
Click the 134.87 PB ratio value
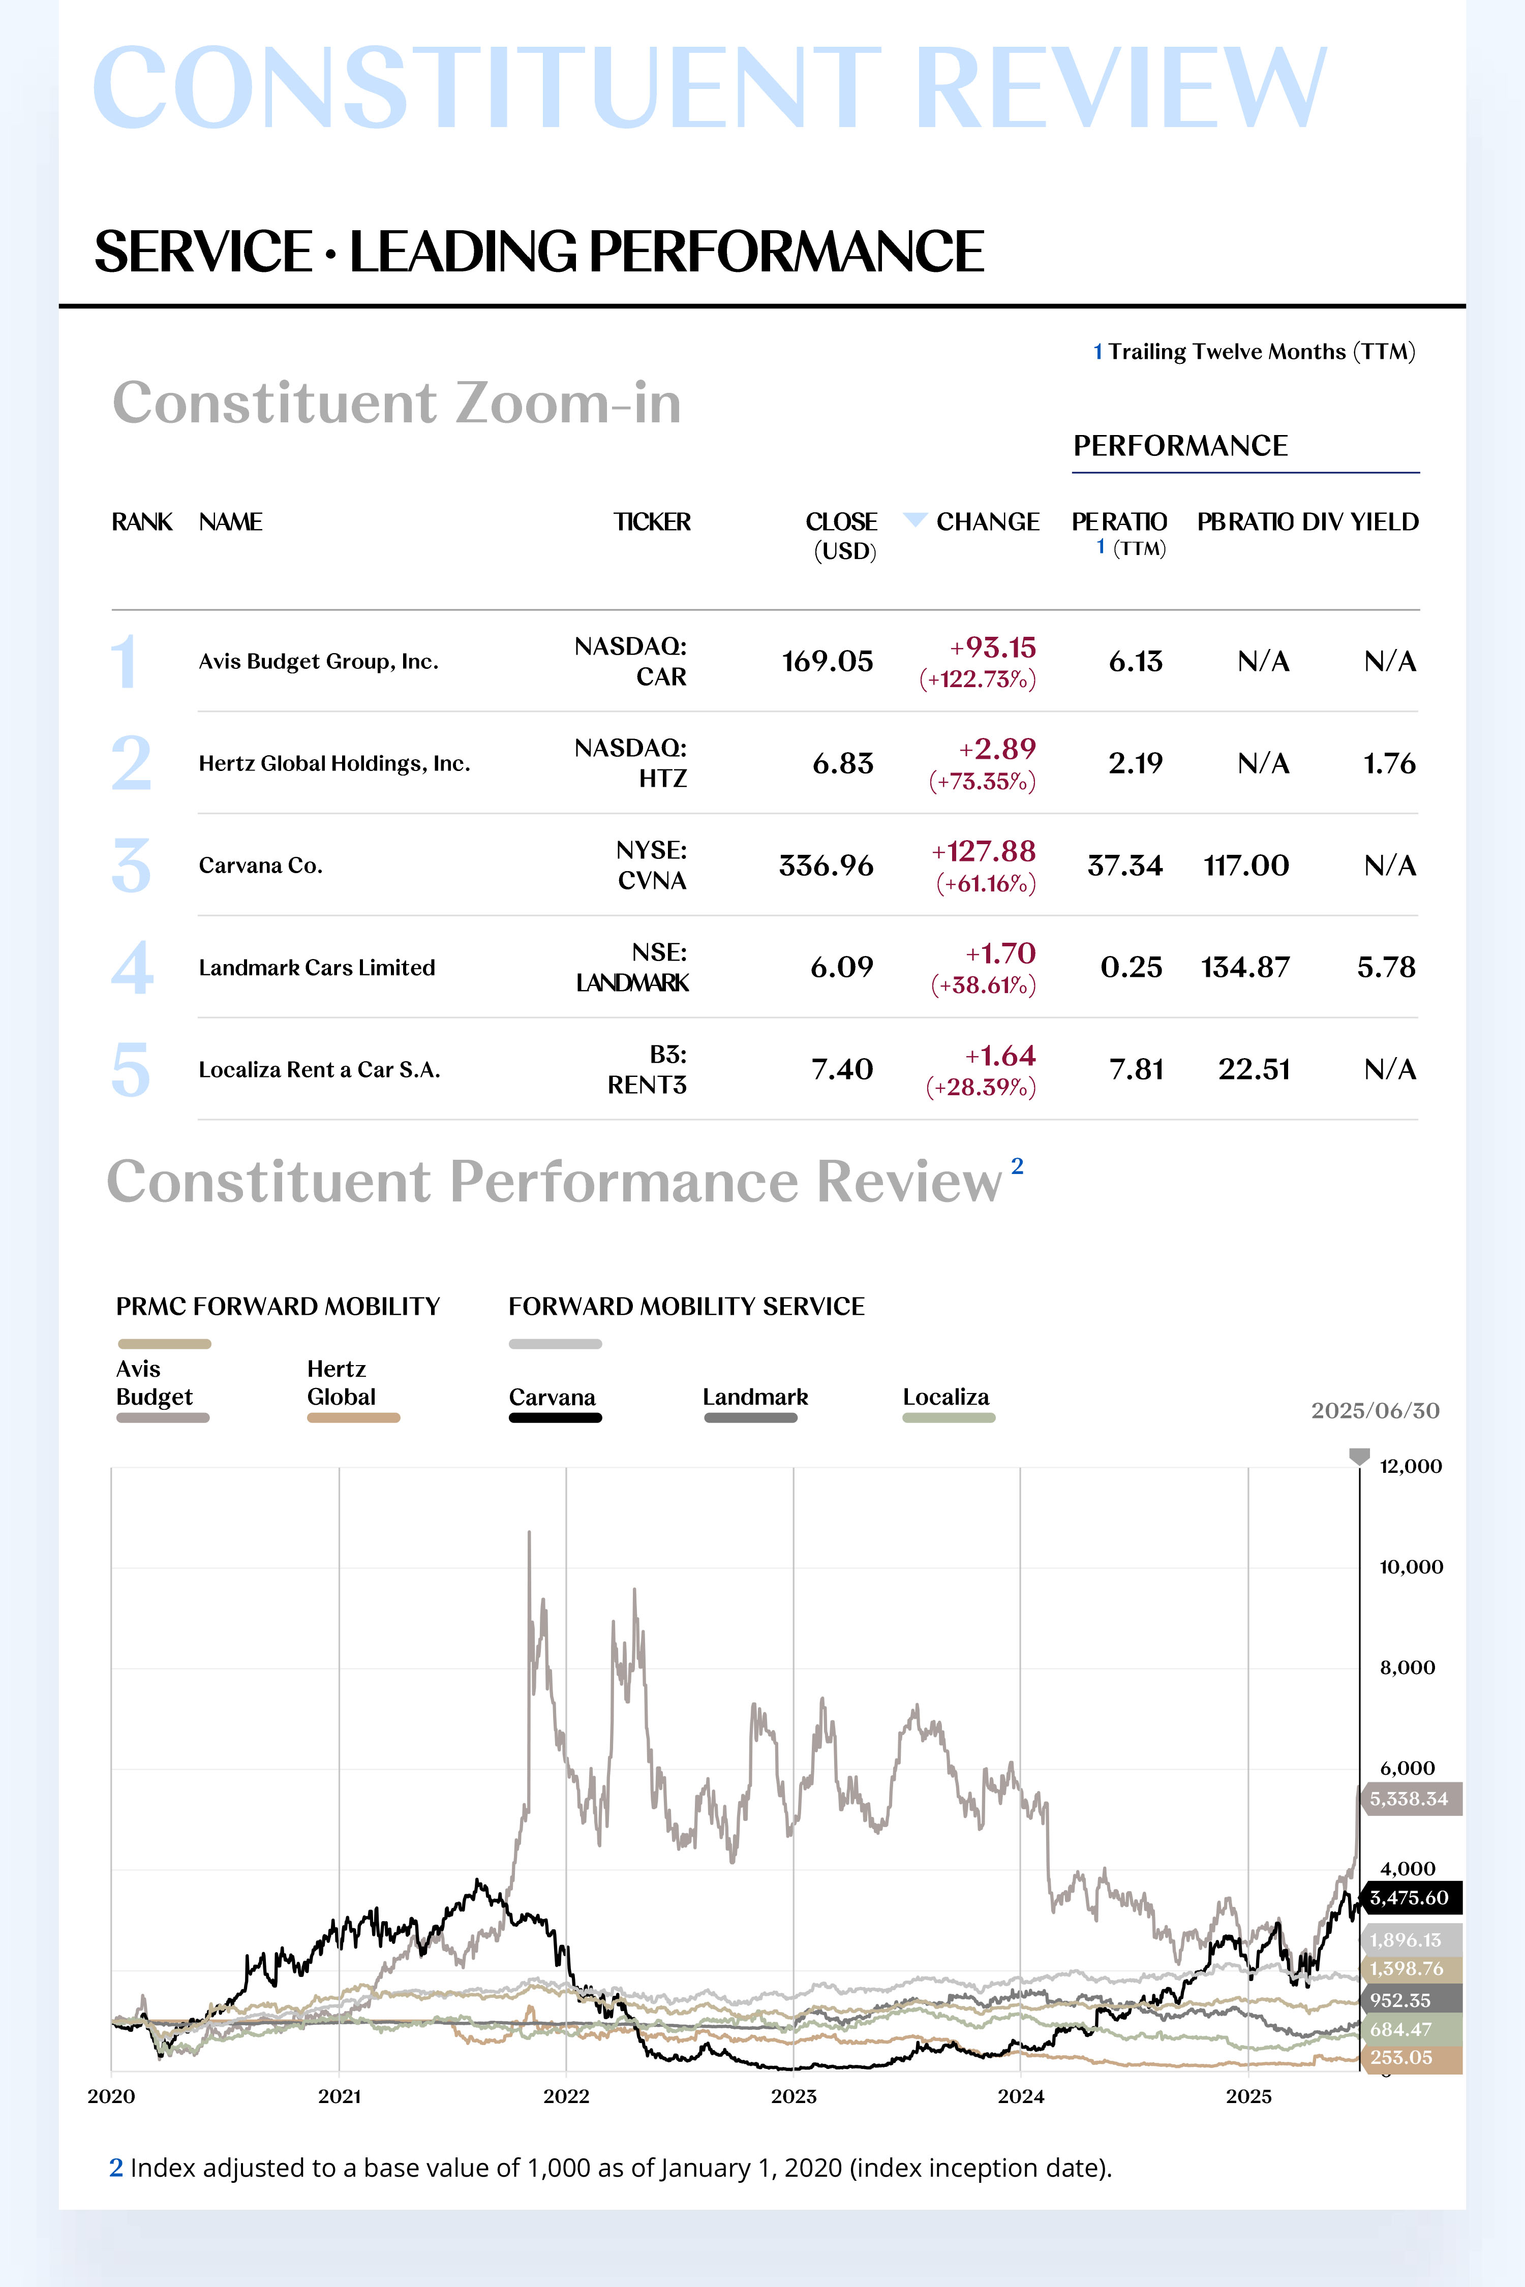click(x=1245, y=968)
